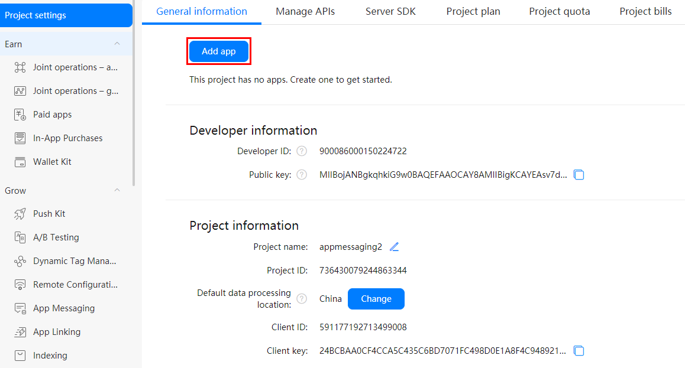Select A/B Testing in the sidebar

click(x=57, y=237)
